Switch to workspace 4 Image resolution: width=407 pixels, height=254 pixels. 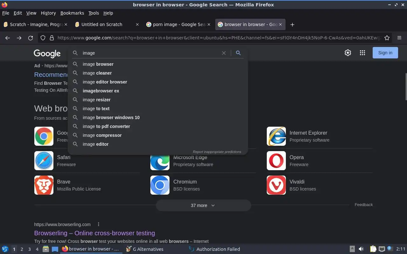pyautogui.click(x=37, y=249)
